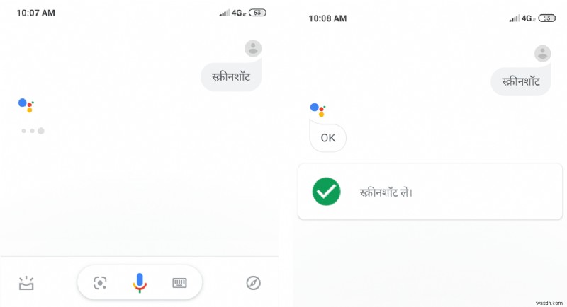Tap user profile avatar in right screen
This screenshot has width=567, height=307.
[542, 53]
